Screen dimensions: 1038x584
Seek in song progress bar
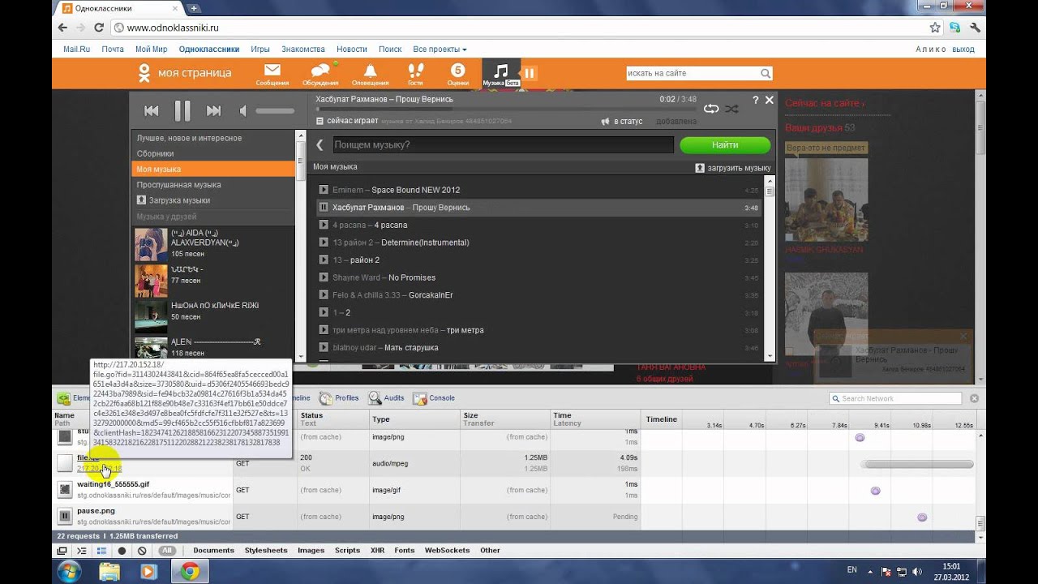[507, 108]
